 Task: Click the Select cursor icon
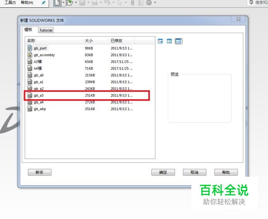120,2
